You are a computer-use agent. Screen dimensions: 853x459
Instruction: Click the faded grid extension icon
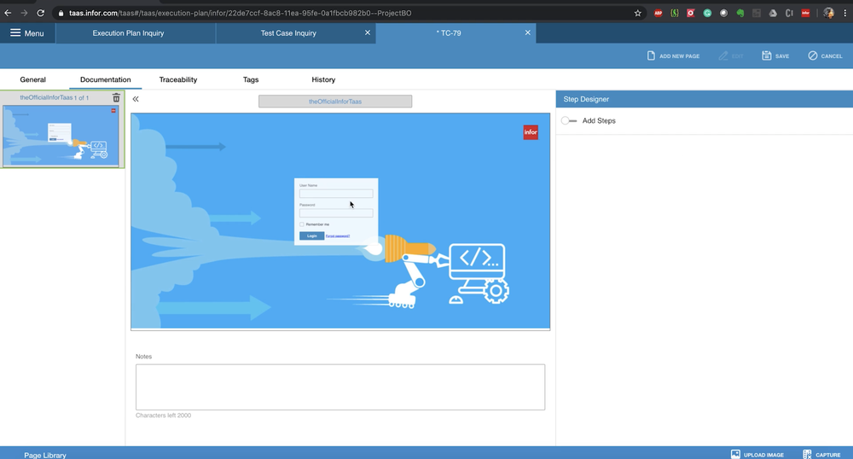(x=756, y=13)
